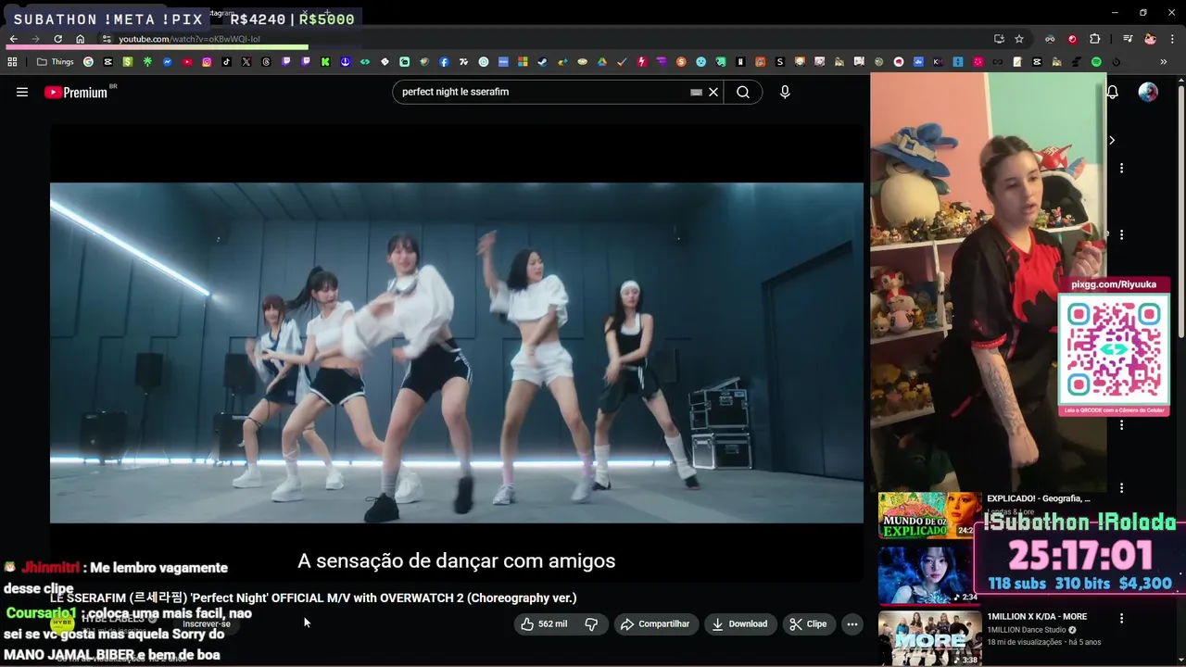The width and height of the screenshot is (1186, 667).
Task: Open the Kick bookmark
Action: pyautogui.click(x=325, y=62)
